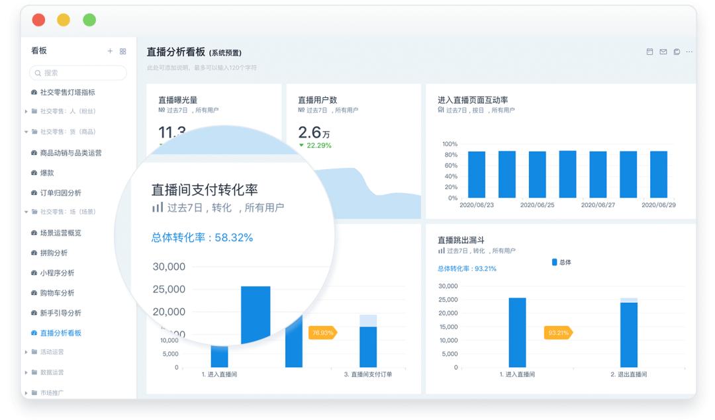715x420 pixels.
Task: Expand the 活动运营 folder arrow
Action: pos(26,352)
